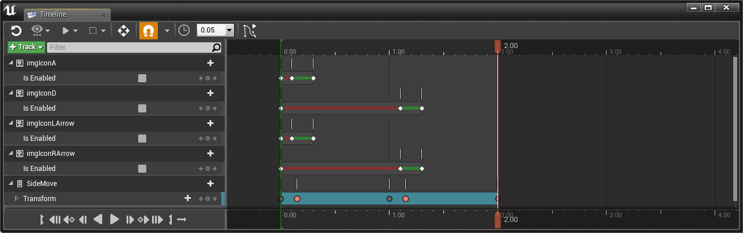The height and width of the screenshot is (233, 743).
Task: Go to previous key on imgIconA Is Enabled
Action: [201, 78]
